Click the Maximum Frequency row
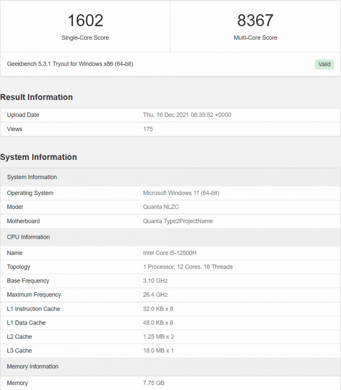The height and width of the screenshot is (390, 341). tap(33, 294)
